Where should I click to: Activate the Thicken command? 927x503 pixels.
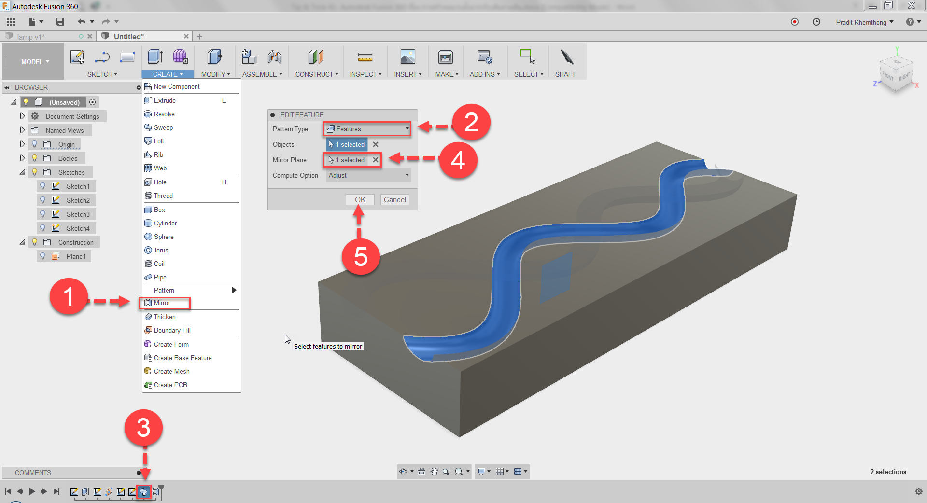[x=164, y=317]
